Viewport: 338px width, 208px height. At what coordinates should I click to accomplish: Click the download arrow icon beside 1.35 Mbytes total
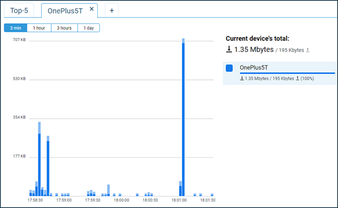point(229,49)
